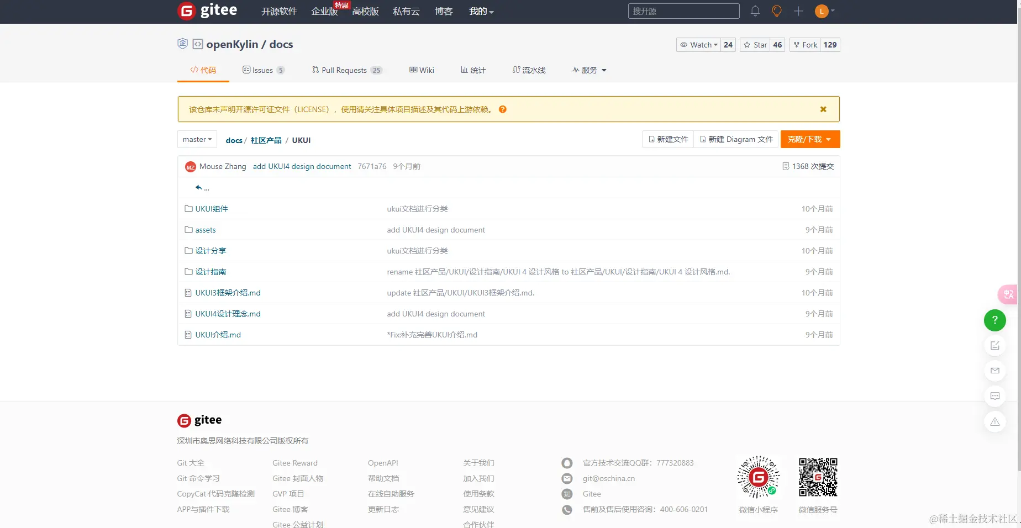The width and height of the screenshot is (1021, 528).
Task: Click the Mouse Zhang author avatar
Action: [190, 167]
